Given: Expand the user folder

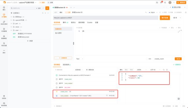Looking at the screenshot, I should tap(11, 30).
